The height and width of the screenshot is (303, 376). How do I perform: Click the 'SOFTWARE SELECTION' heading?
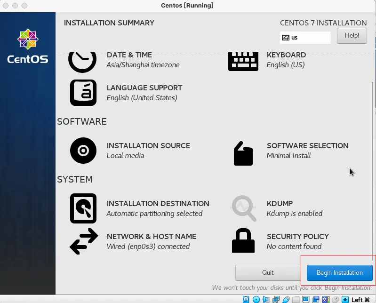308,146
